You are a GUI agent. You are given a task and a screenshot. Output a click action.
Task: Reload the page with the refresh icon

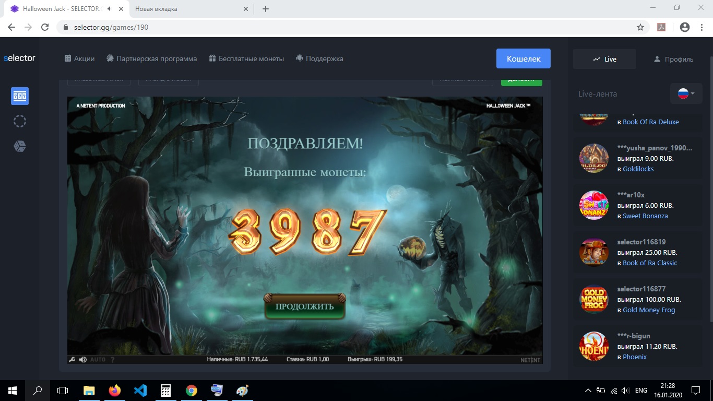pos(45,27)
